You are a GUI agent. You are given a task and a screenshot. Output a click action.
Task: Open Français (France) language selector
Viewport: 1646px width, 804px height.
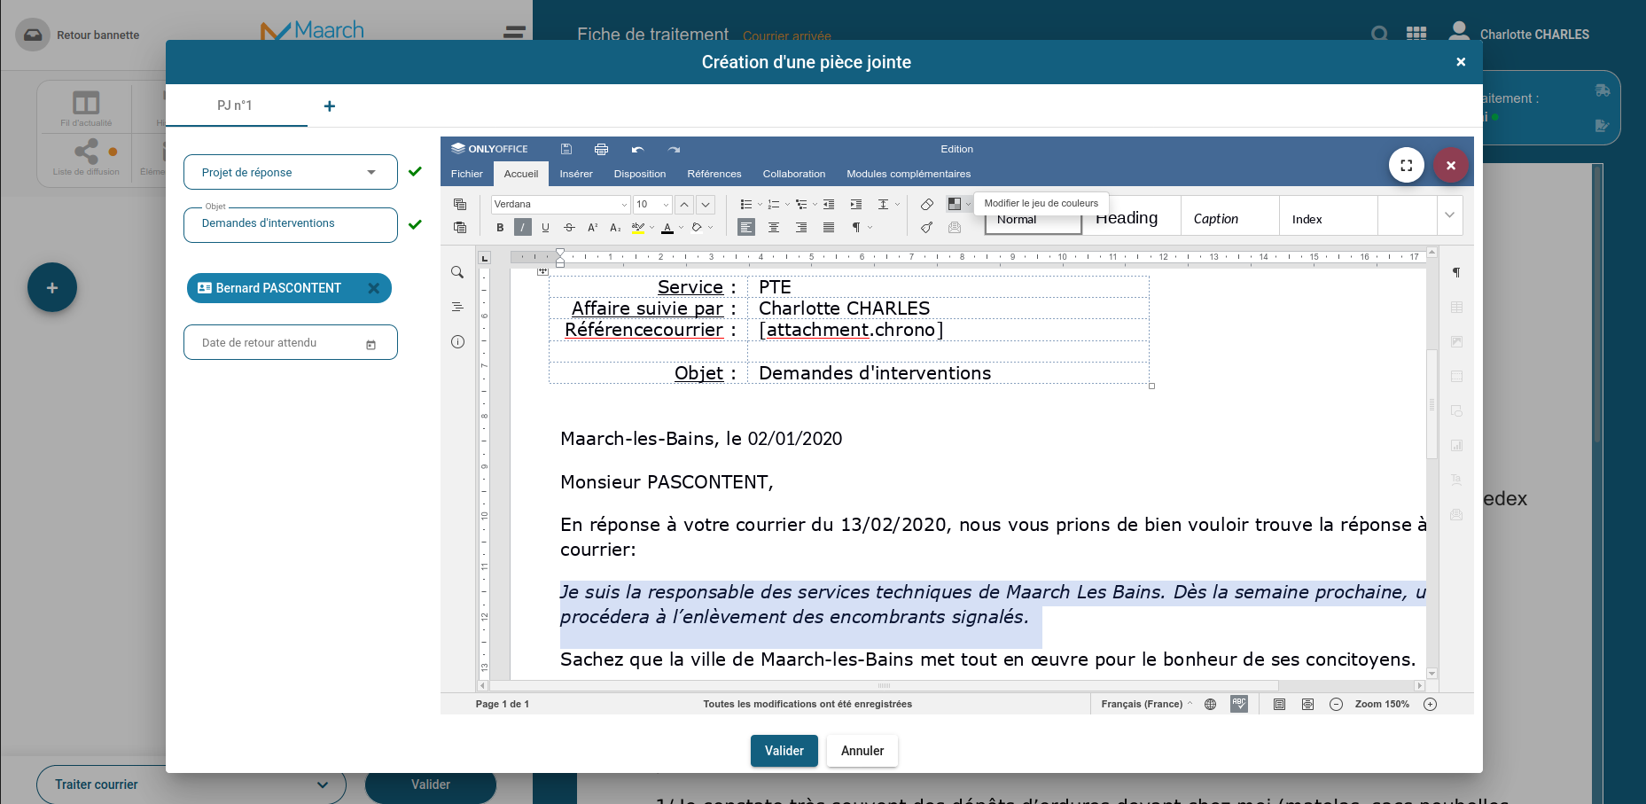1147,704
